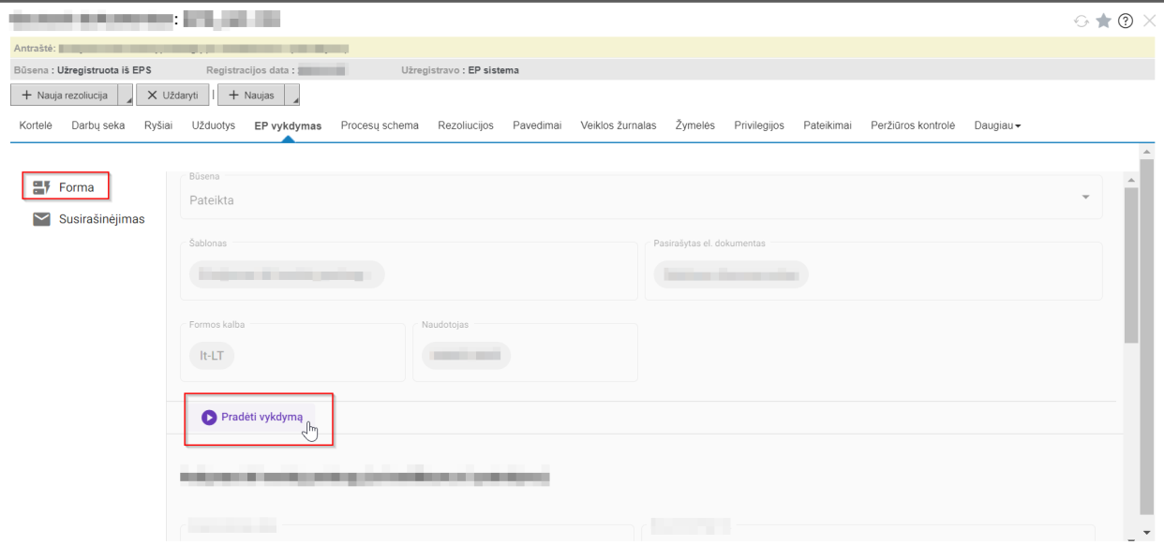Open help with the question mark icon
The image size is (1164, 545).
point(1126,21)
